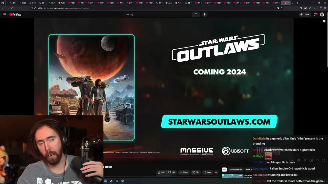This screenshot has height=184, width=328.
Task: Close the active YouTube tab
Action: point(289,3)
